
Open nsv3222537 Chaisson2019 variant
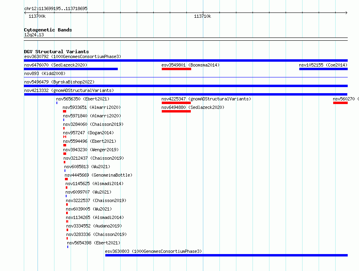pyautogui.click(x=96, y=200)
